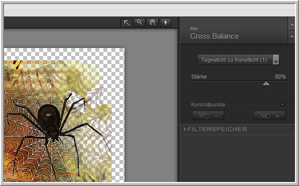Remove a control point with minus button
This screenshot has width=299, height=186.
pyautogui.click(x=208, y=115)
